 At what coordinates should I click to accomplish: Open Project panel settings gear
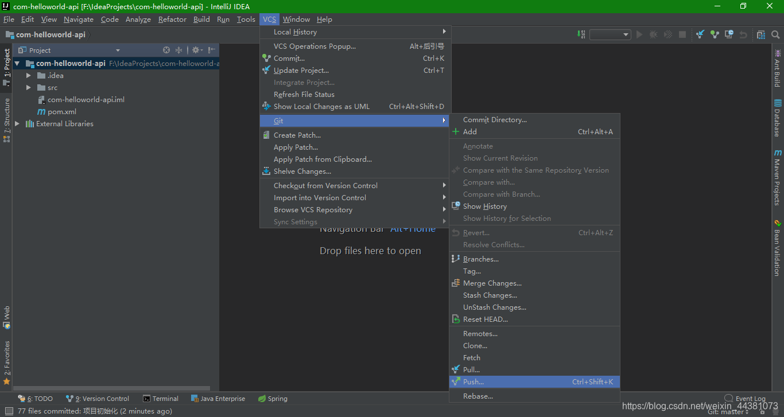click(197, 50)
